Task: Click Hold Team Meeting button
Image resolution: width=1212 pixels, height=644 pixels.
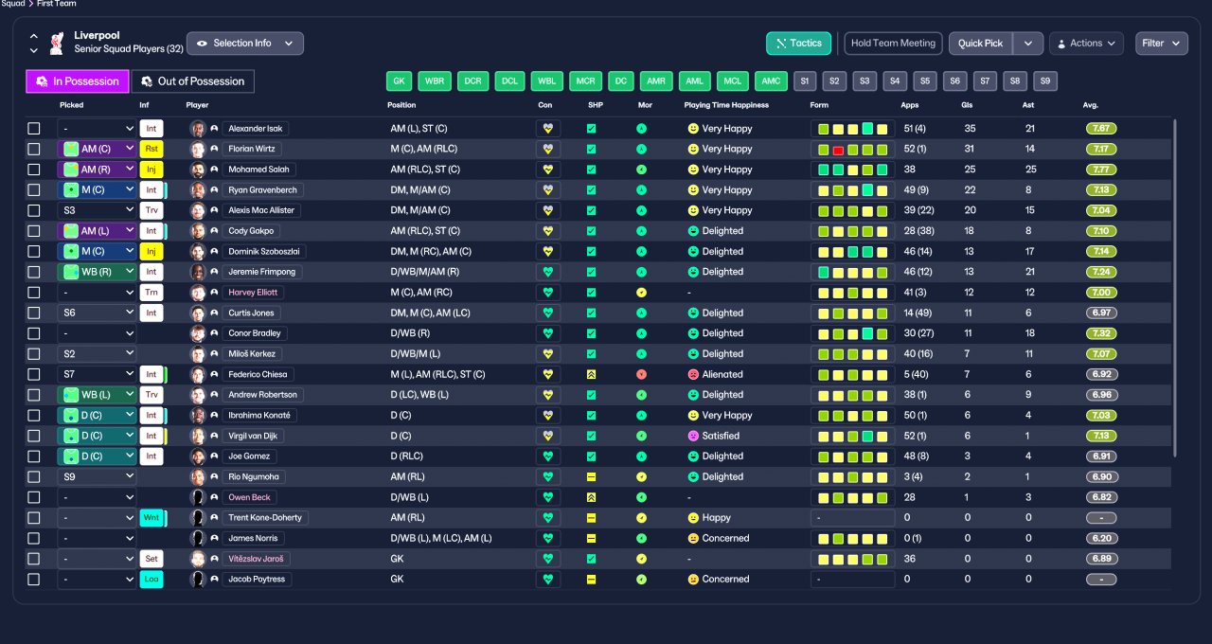Action: [x=893, y=44]
